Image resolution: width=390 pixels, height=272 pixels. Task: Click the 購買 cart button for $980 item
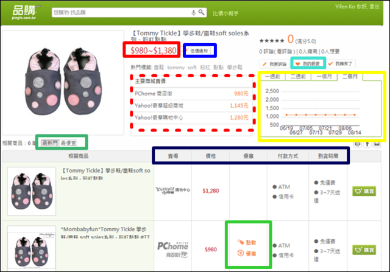tap(364, 250)
